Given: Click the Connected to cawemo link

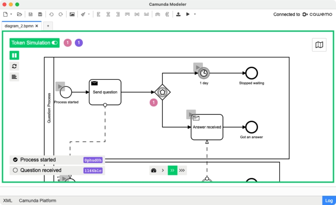Looking at the screenshot, I should tap(303, 14).
